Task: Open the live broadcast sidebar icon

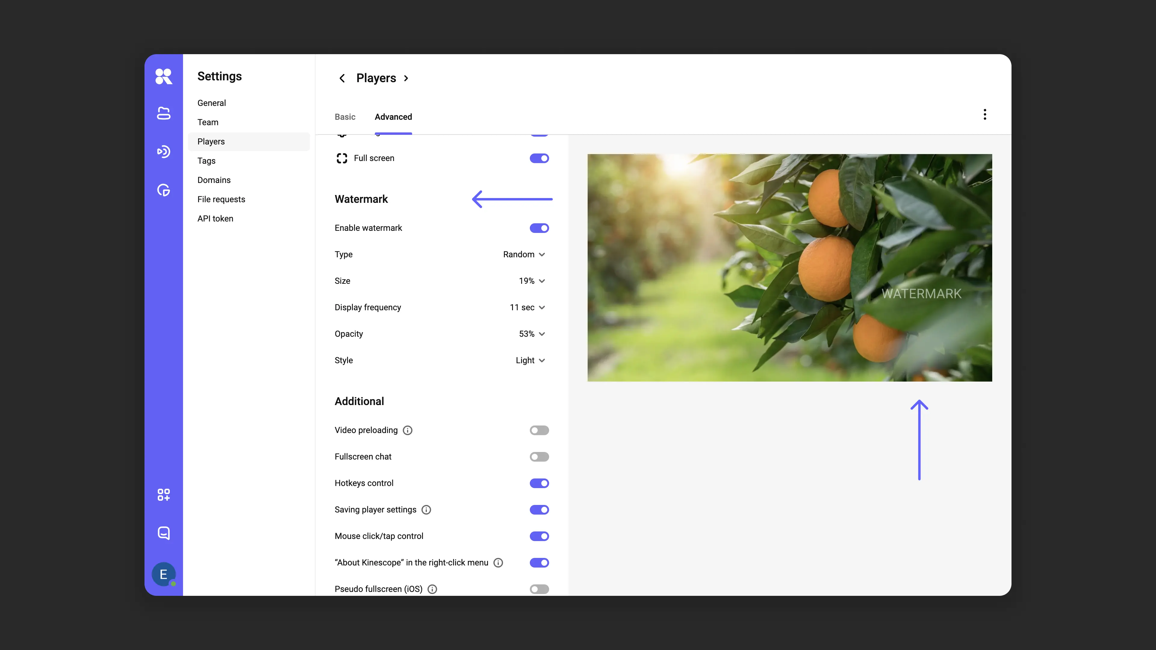Action: point(163,152)
